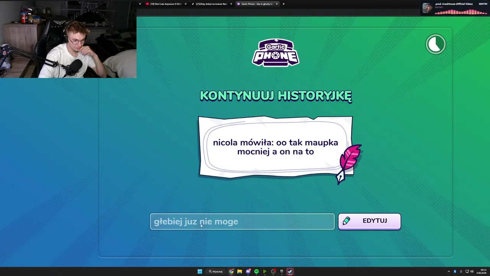Viewport: 490px width, 276px height.
Task: Click the Gartic Phone logo
Action: click(x=276, y=53)
